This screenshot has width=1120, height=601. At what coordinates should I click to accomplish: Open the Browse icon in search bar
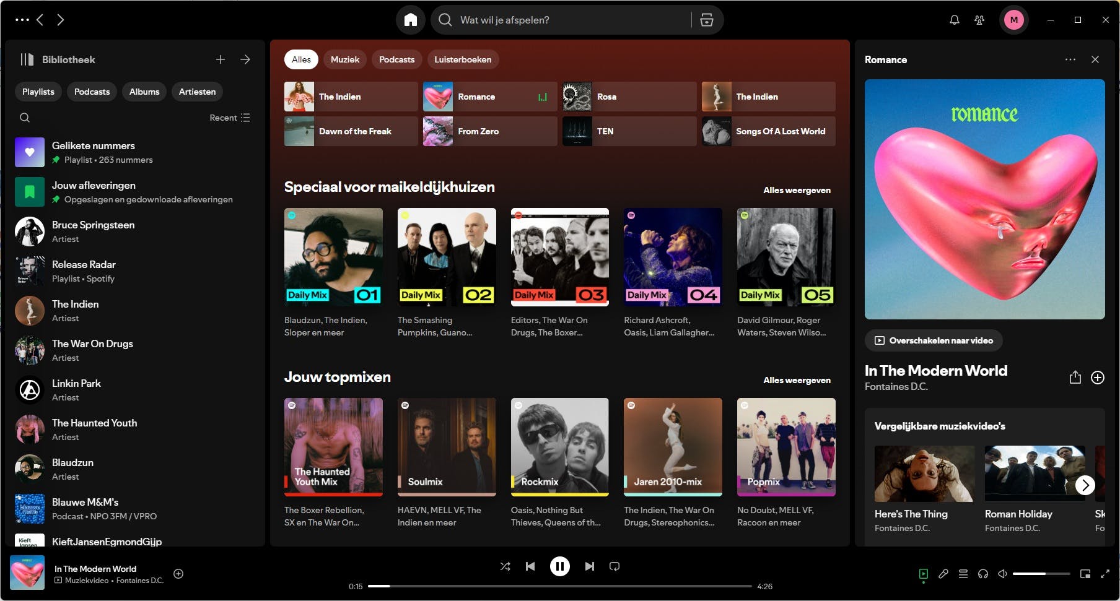click(x=707, y=20)
